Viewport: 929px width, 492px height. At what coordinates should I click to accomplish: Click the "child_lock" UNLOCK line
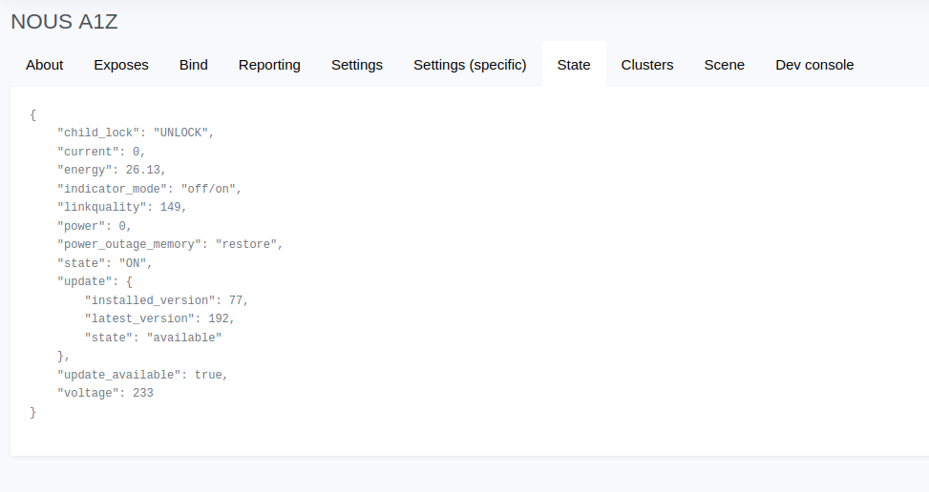(136, 133)
